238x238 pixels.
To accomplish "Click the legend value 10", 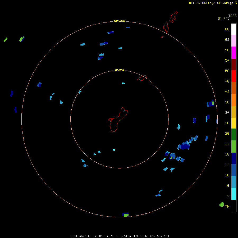I will [x=227, y=175].
